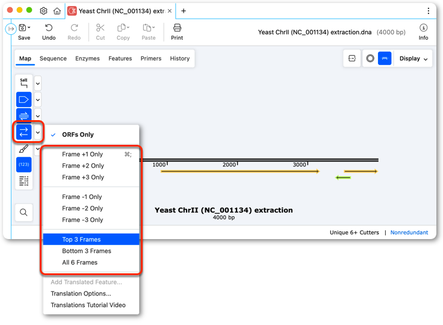Viewport: 443px width, 325px height.
Task: Open Save options small arrow
Action: click(x=29, y=28)
